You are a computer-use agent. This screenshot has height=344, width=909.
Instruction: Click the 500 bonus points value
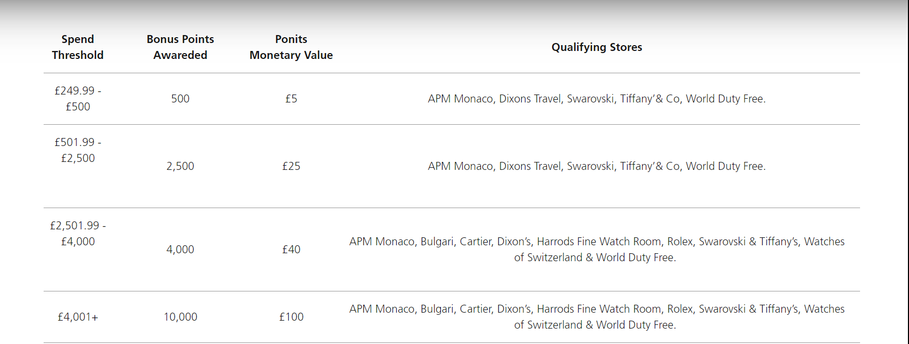180,99
